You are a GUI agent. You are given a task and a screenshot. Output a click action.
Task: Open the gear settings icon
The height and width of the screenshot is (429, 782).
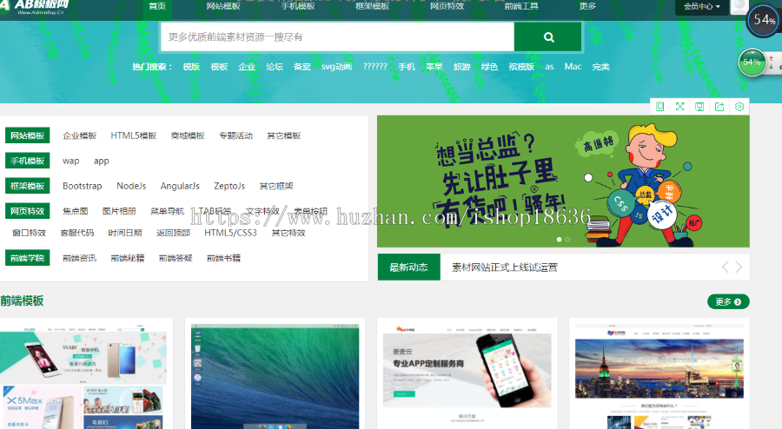(x=739, y=107)
